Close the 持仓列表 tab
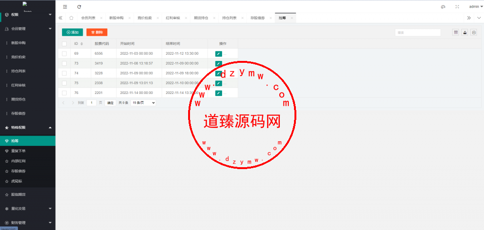Image resolution: width=484 pixels, height=230 pixels. (242, 18)
